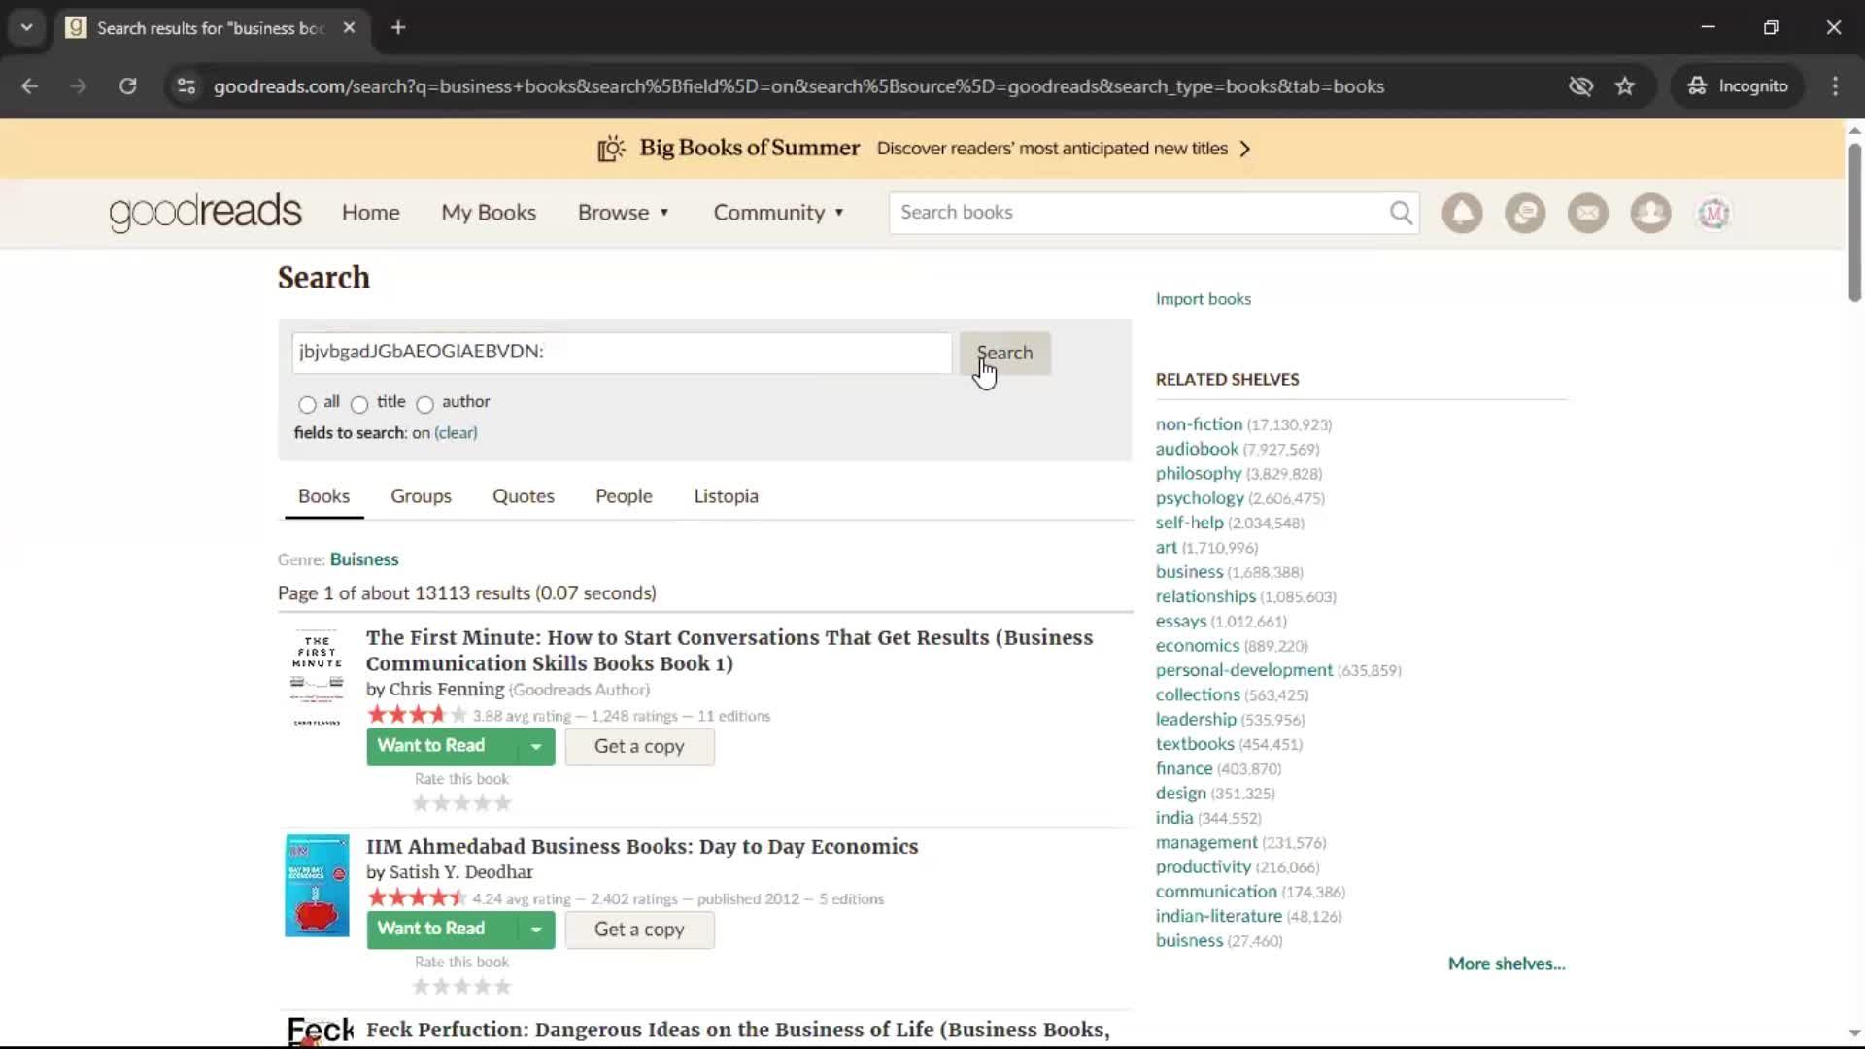
Task: View site information icon in address bar
Action: [186, 86]
